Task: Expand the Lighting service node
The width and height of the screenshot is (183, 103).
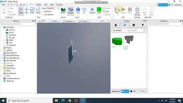Action: tap(1, 50)
